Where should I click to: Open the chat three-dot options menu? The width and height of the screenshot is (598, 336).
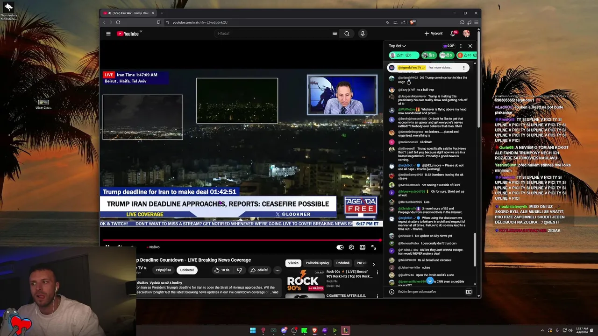[461, 46]
